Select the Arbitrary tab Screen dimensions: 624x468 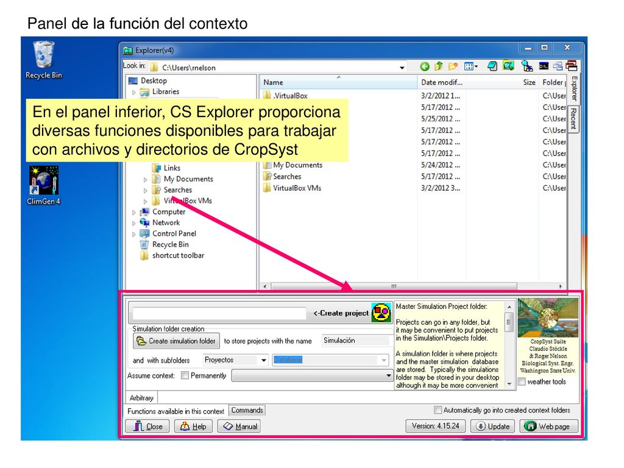[x=141, y=397]
